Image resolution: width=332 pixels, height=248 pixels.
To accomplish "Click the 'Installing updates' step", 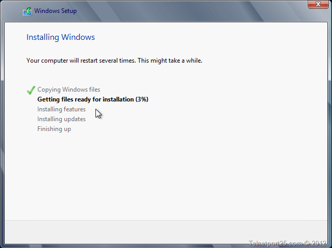I will 61,119.
